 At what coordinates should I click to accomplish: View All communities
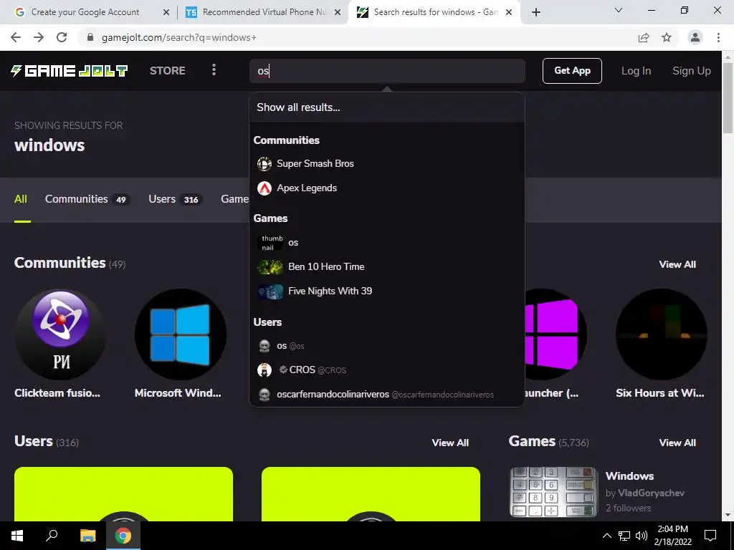pos(677,264)
